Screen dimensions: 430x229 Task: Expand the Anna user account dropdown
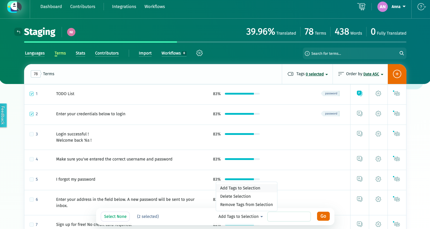click(x=398, y=7)
